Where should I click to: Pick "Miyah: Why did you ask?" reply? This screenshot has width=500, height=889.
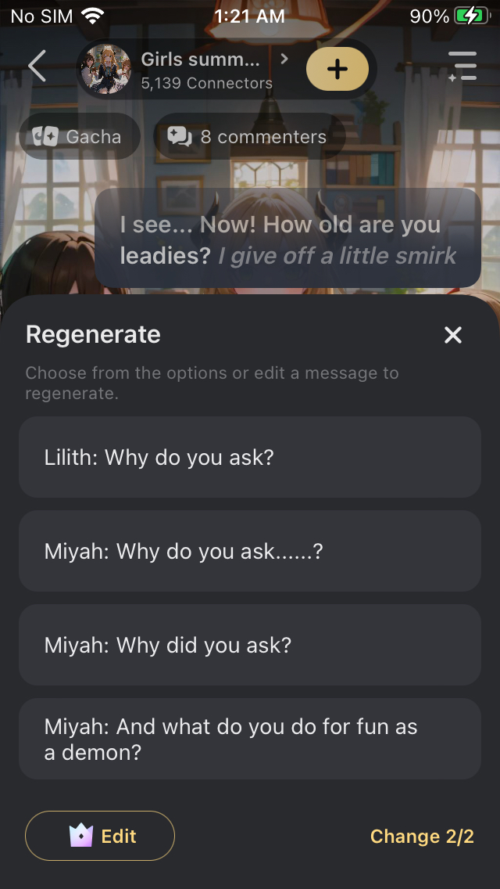click(250, 645)
